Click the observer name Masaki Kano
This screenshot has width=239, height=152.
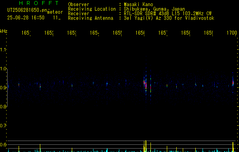point(138,5)
